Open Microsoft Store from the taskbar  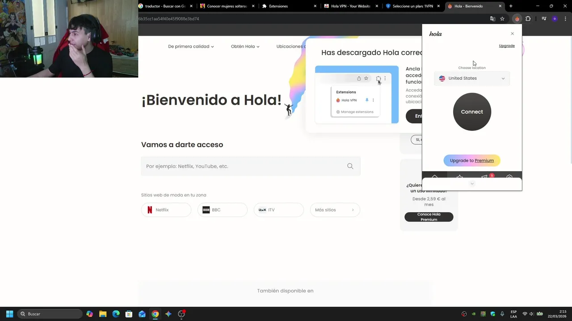tap(129, 314)
